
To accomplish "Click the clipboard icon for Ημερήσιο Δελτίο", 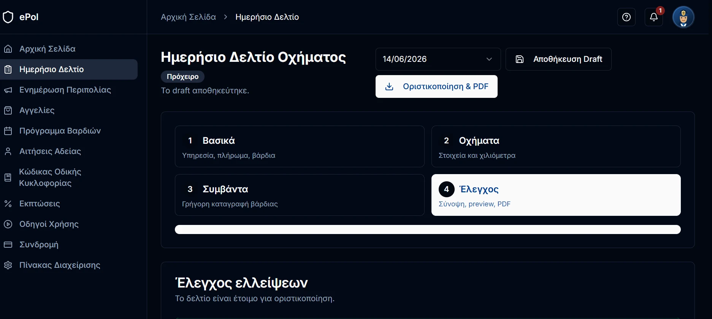I will (8, 69).
